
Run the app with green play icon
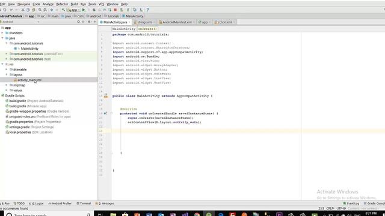click(84, 10)
